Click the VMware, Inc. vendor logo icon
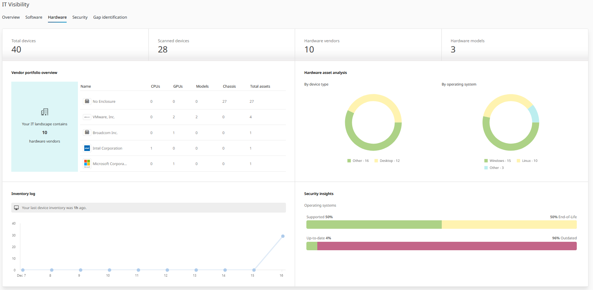The image size is (593, 290). pos(87,117)
